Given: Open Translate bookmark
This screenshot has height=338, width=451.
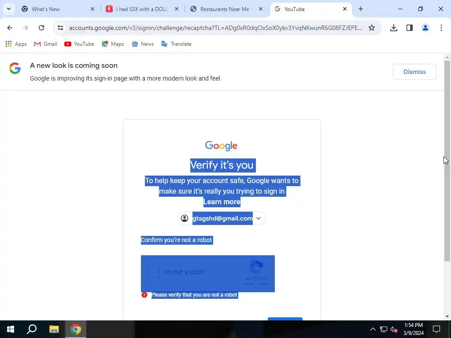Looking at the screenshot, I should point(176,44).
